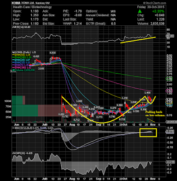
Task: Select the EPS value -0.68
Action: 78,15
